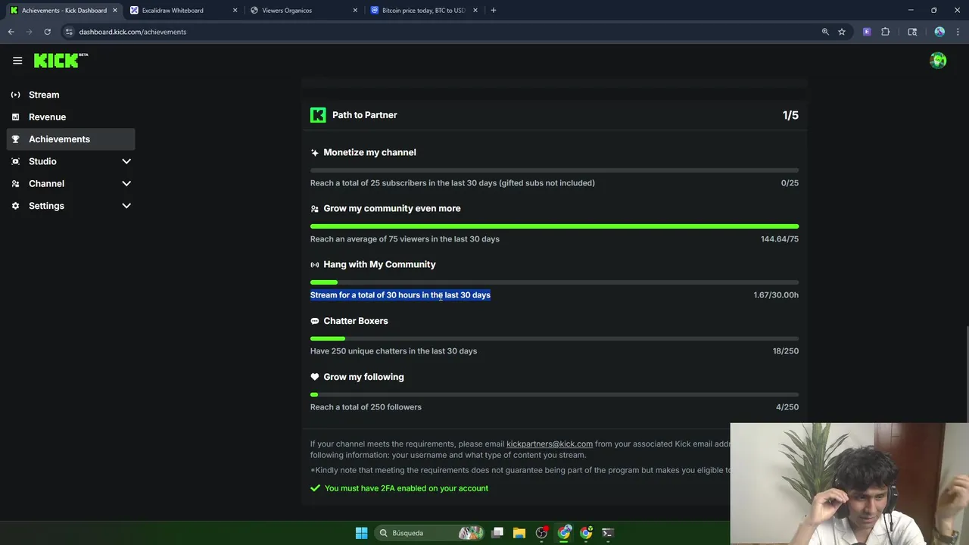Click the heart icon beside Grow my following

[315, 377]
